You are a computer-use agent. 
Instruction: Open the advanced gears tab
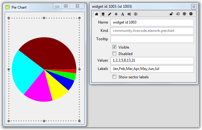click(x=129, y=14)
